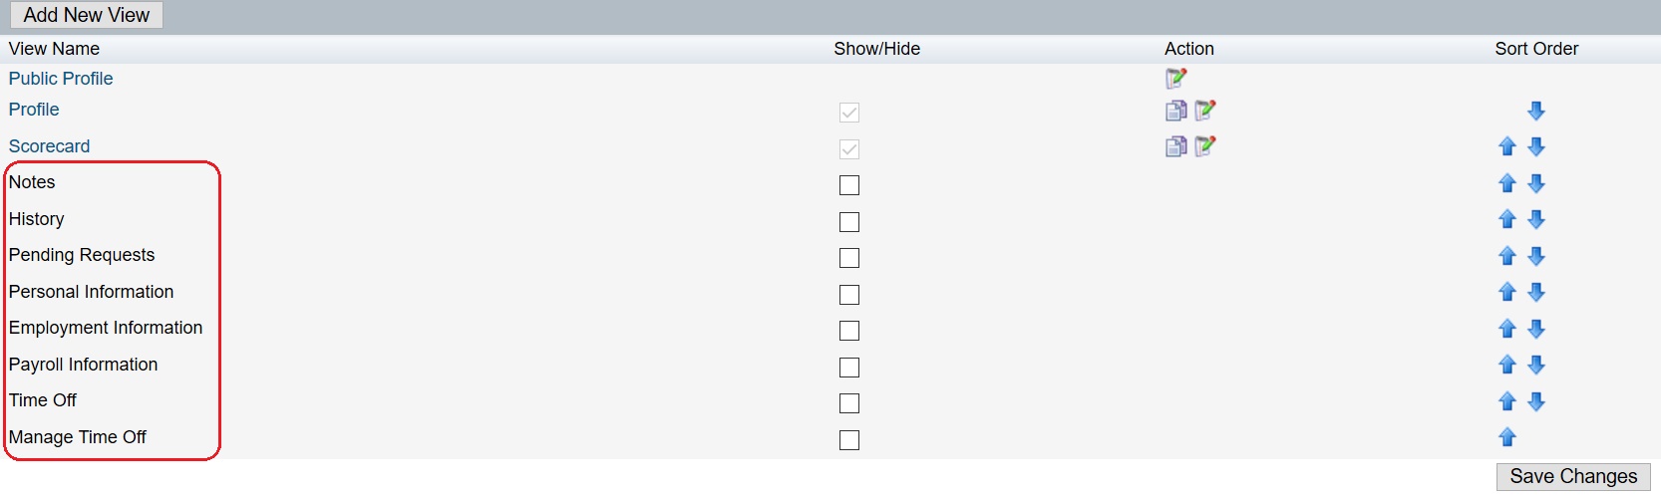Tick the Personal Information checkbox
1661x498 pixels.
point(849,295)
